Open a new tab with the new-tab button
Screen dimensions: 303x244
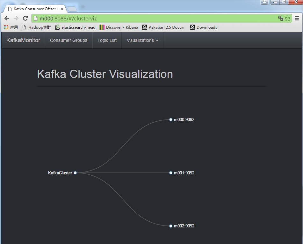coord(72,9)
